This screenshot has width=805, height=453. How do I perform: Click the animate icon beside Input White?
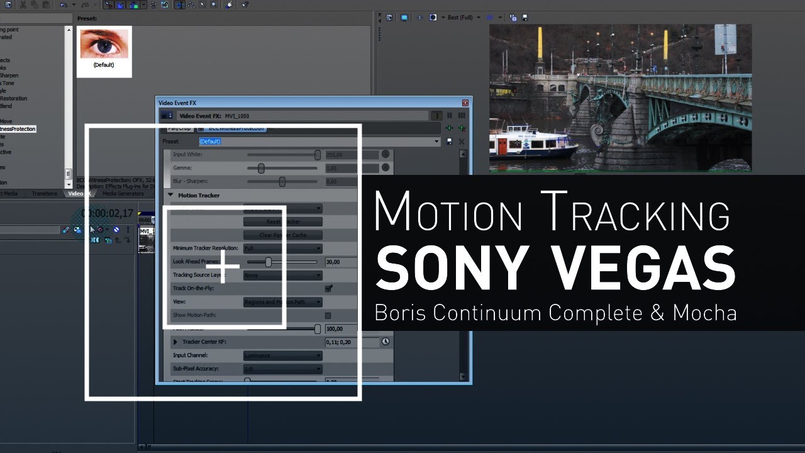385,154
